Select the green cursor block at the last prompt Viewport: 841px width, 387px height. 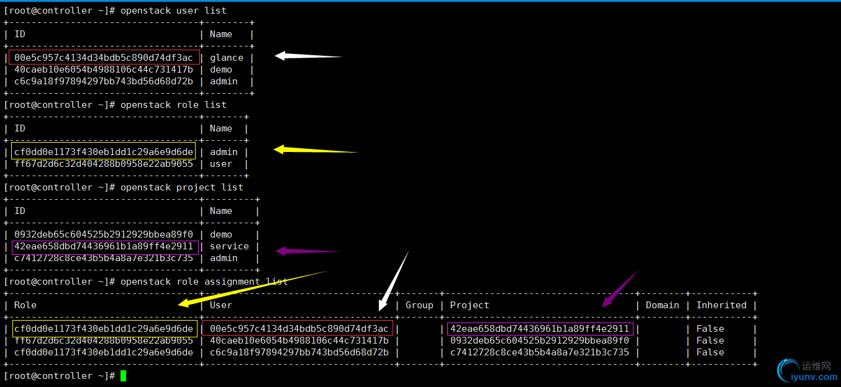123,376
